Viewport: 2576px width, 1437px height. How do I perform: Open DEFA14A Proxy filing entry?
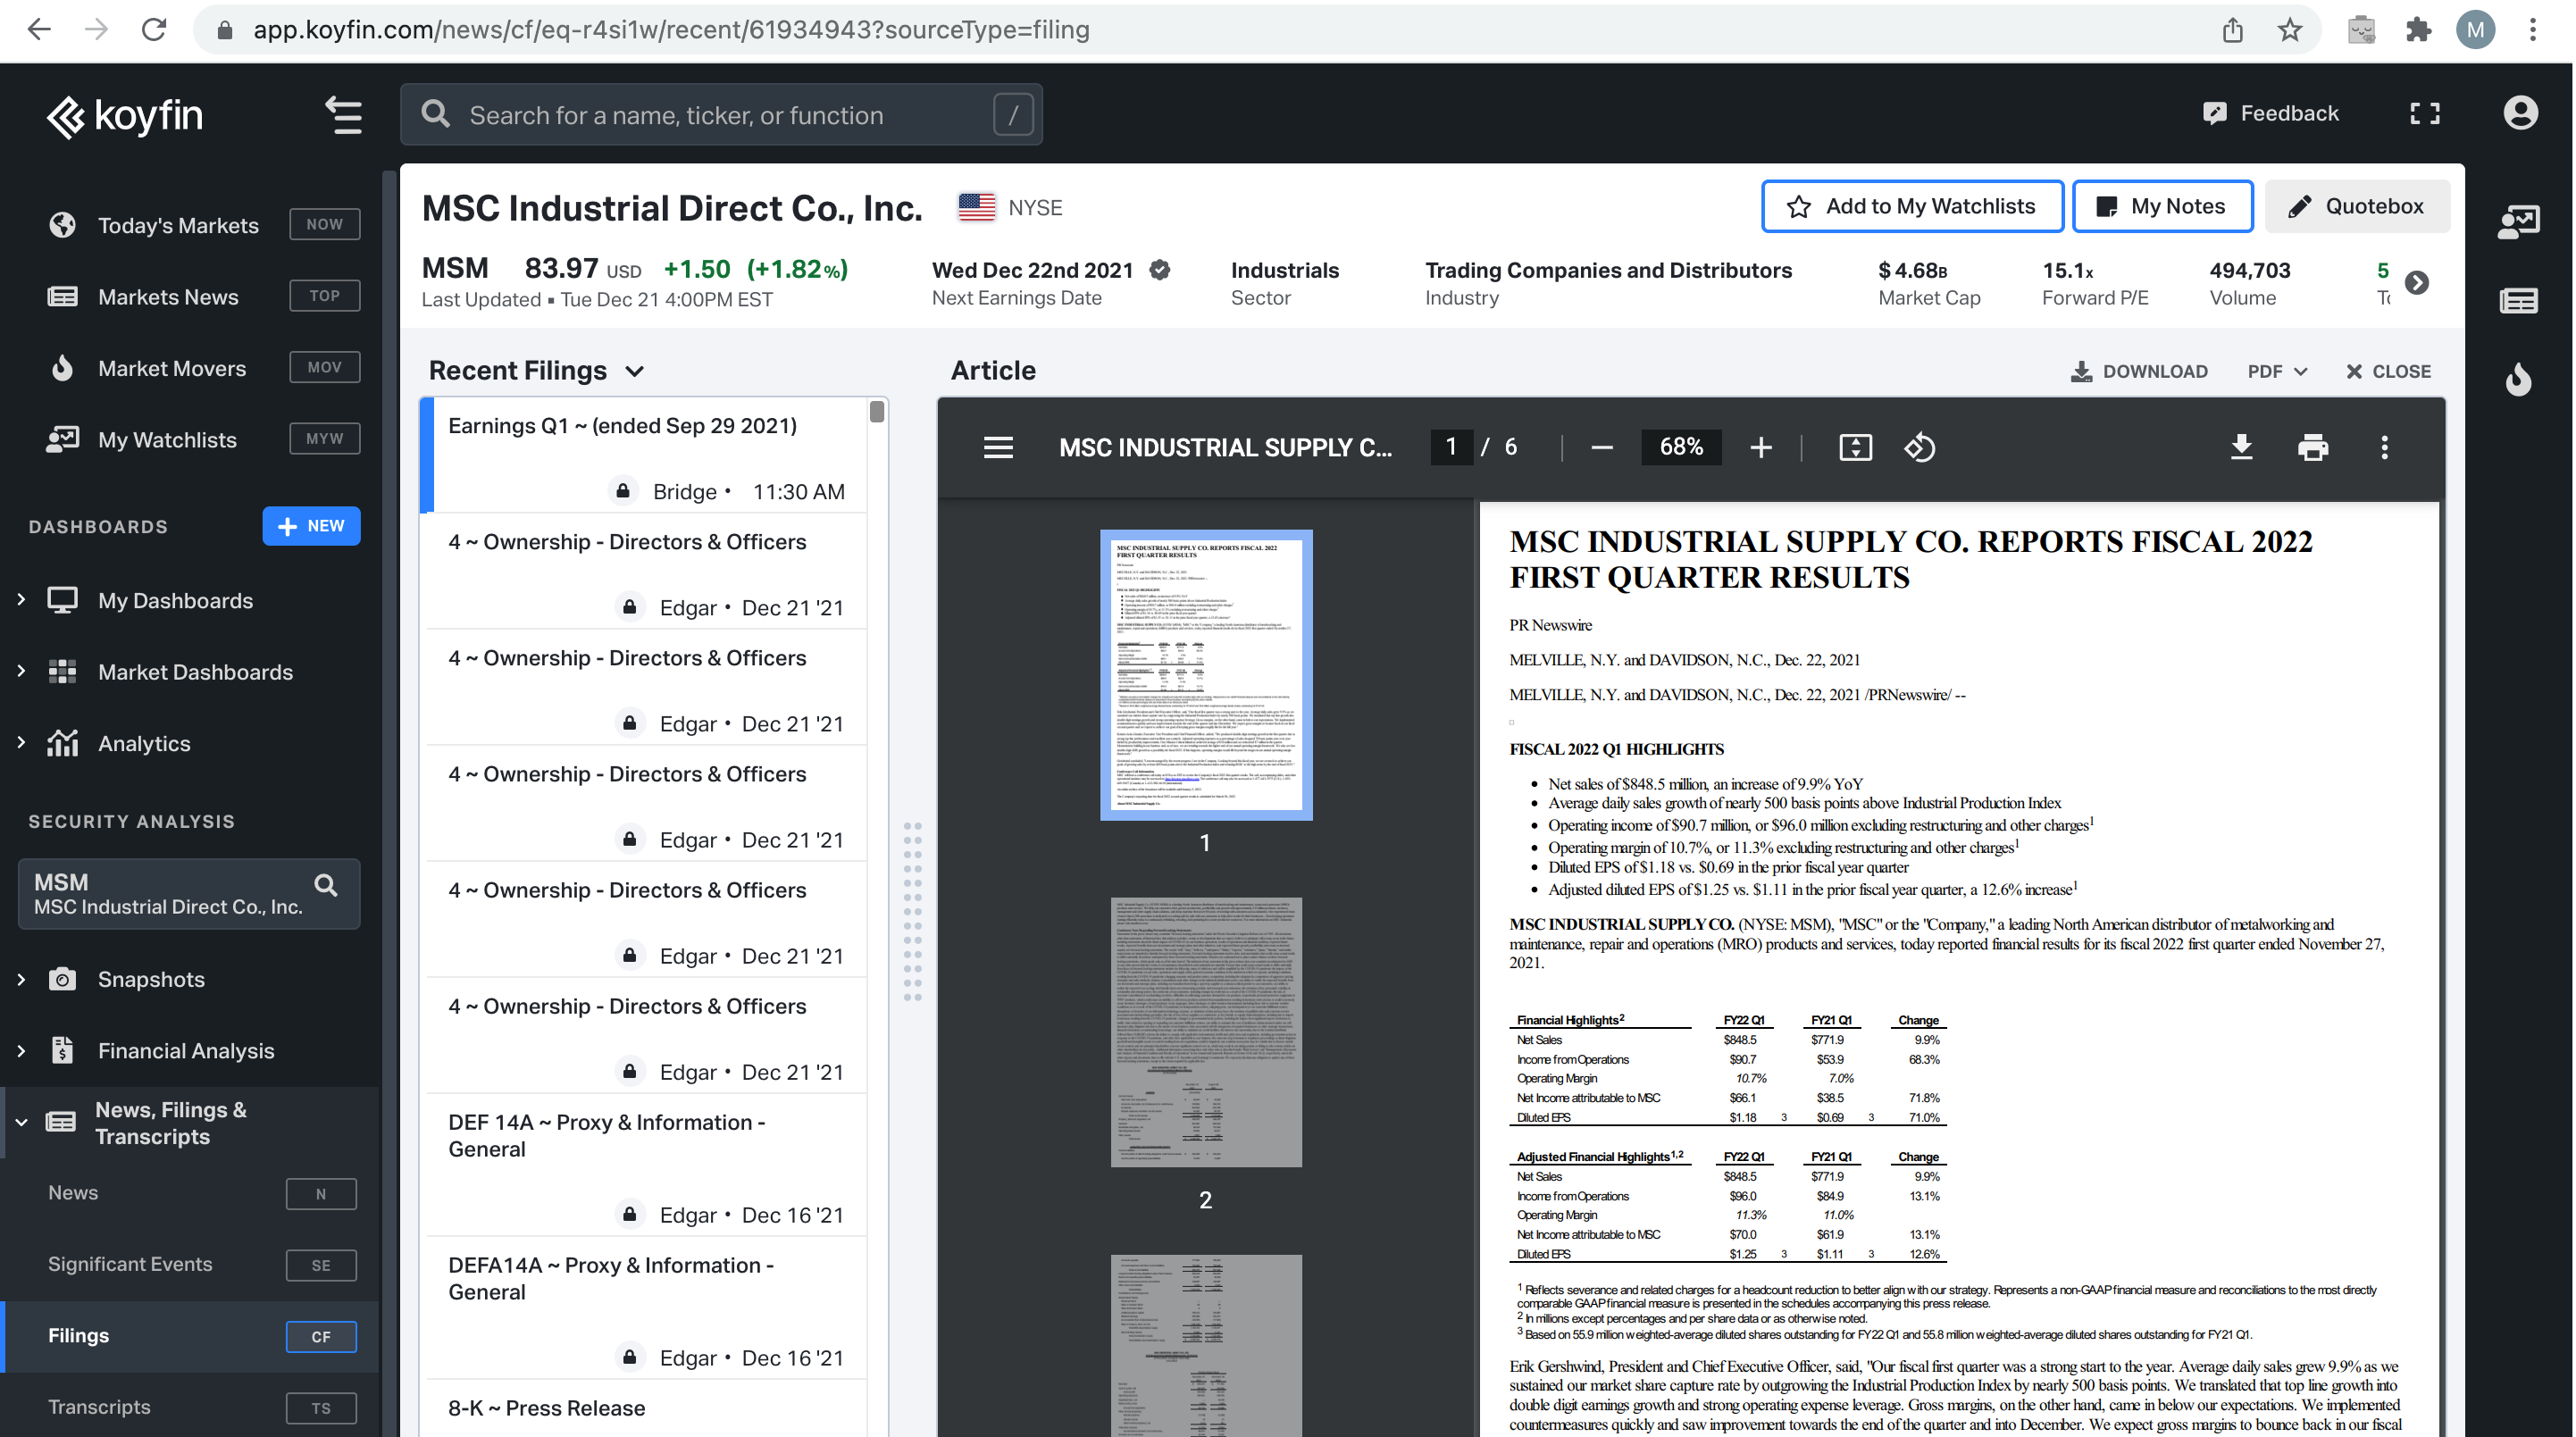click(x=646, y=1308)
